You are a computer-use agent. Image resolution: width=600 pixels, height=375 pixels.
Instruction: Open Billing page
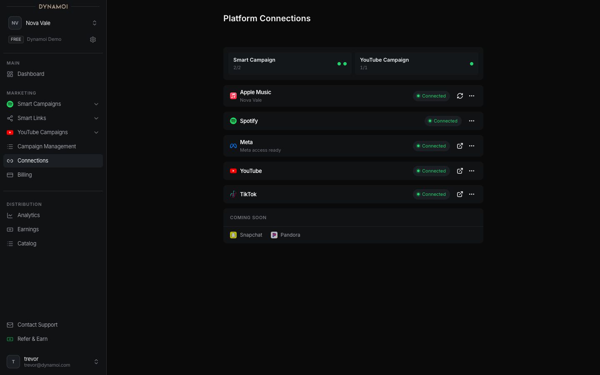(53, 175)
